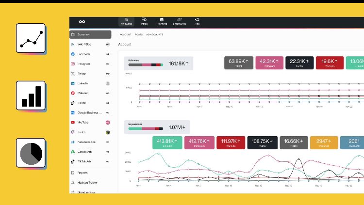Switch to the POSTS tab
Screen dimensions: 364x205
(x=139, y=34)
